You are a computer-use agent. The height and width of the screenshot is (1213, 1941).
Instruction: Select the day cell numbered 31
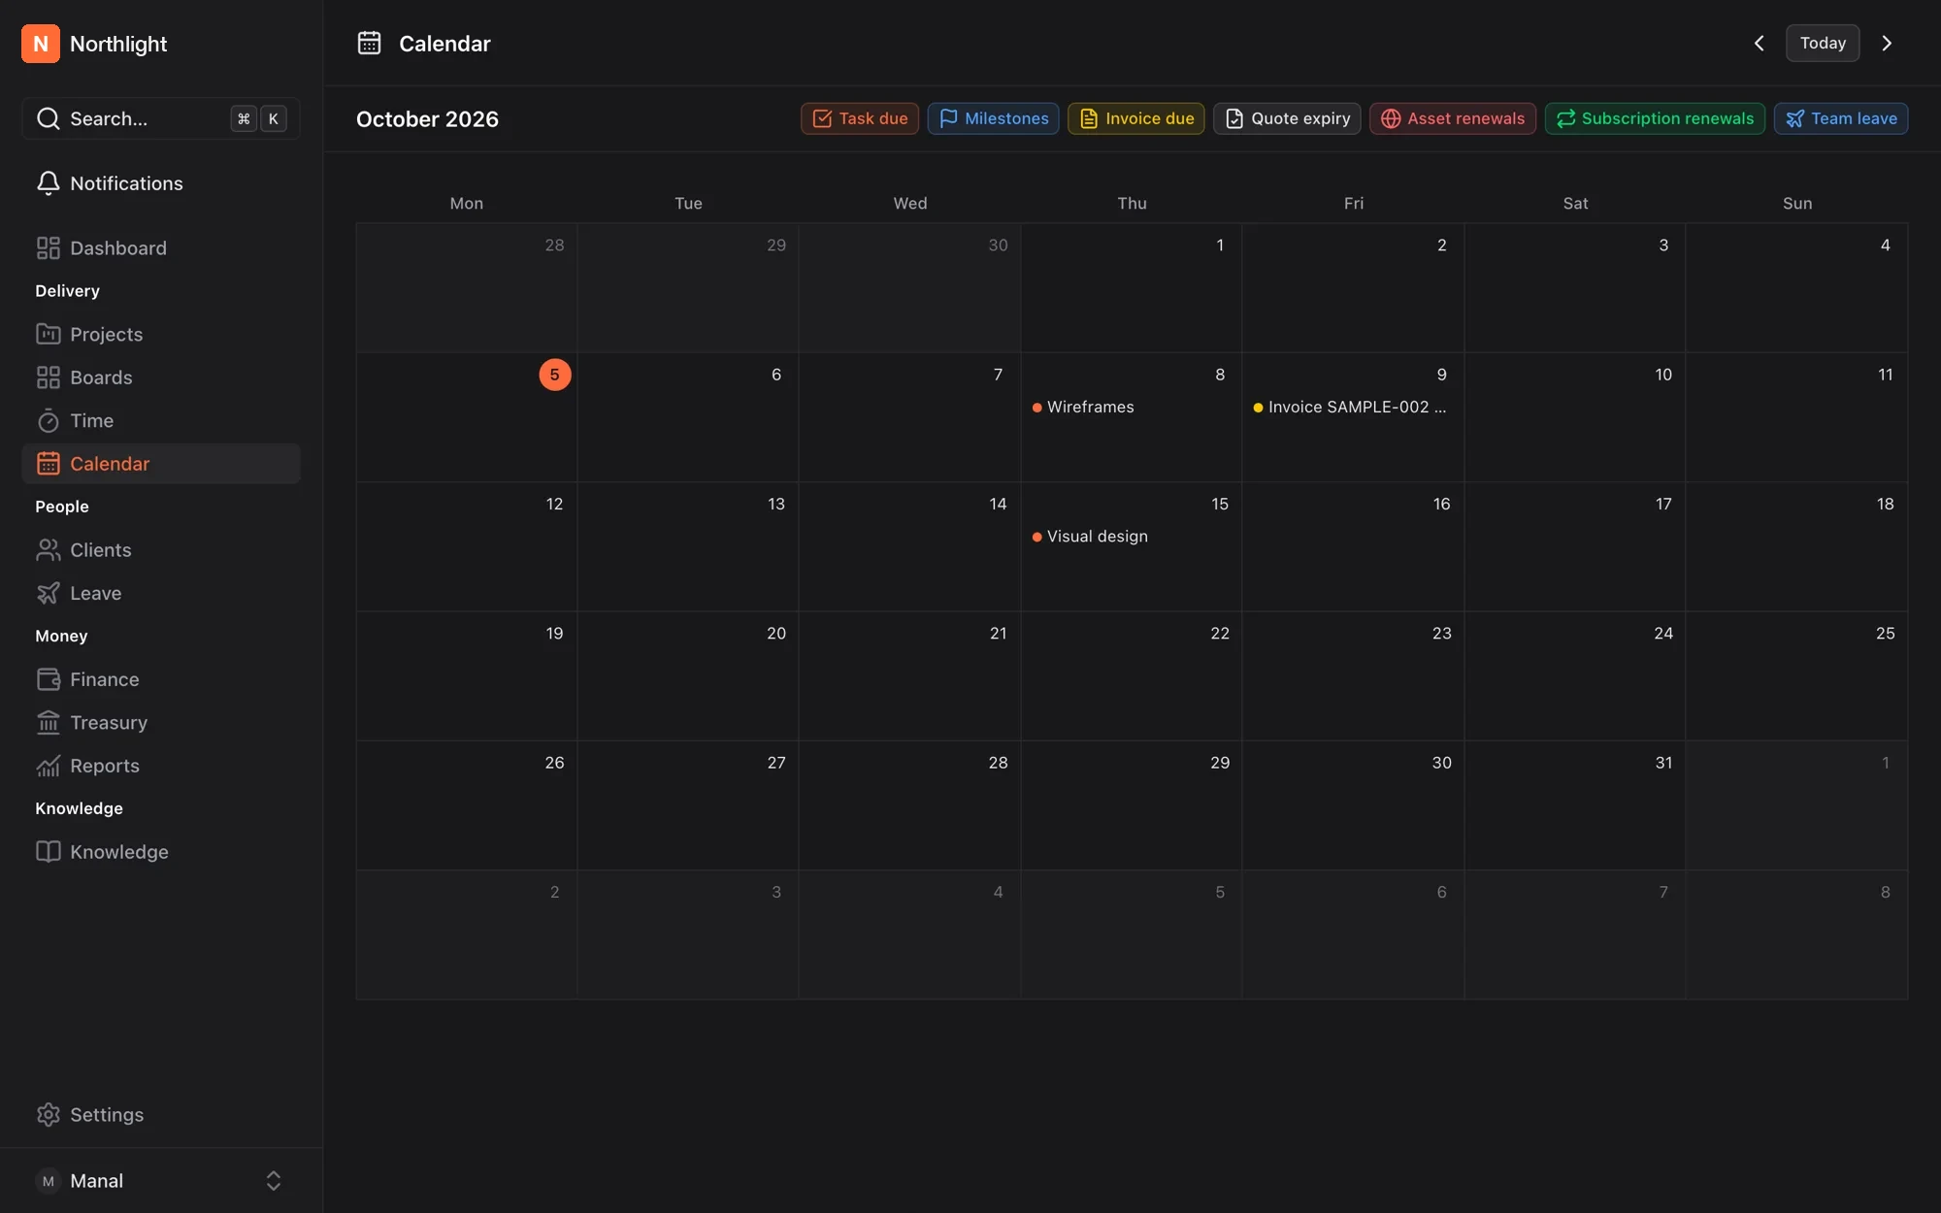point(1575,805)
